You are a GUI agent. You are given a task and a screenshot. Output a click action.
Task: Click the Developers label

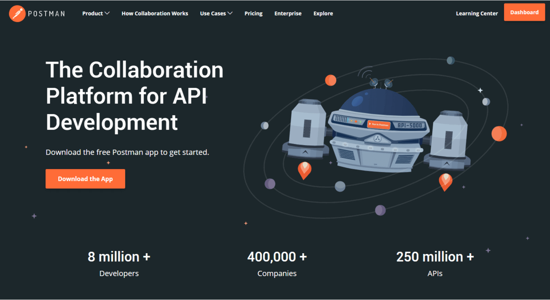(119, 273)
